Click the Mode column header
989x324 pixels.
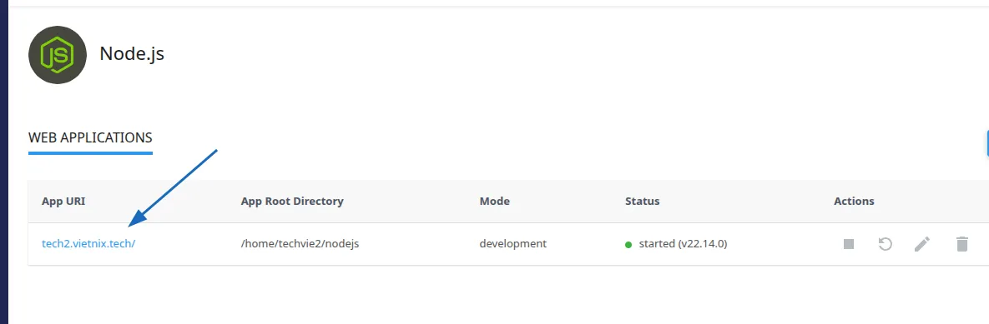(x=494, y=202)
